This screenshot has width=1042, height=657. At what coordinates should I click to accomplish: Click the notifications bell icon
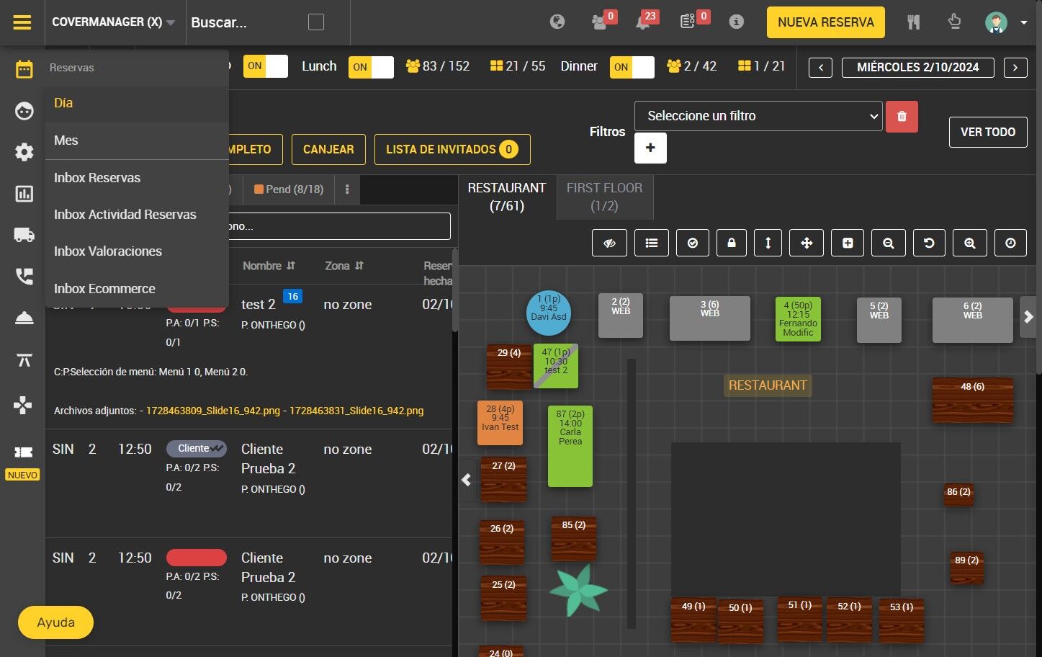point(642,22)
